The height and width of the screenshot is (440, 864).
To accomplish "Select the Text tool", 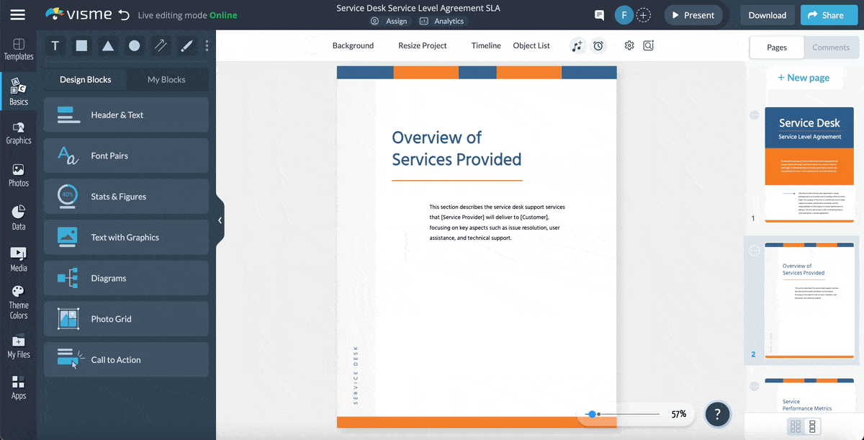I will [x=55, y=45].
